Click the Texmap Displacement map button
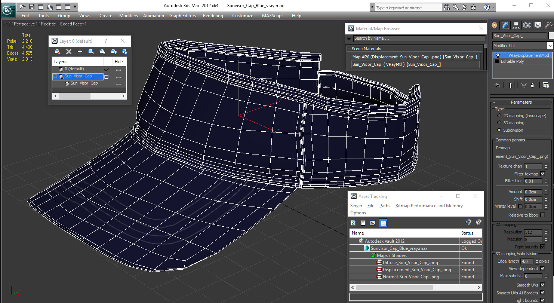 coord(522,156)
